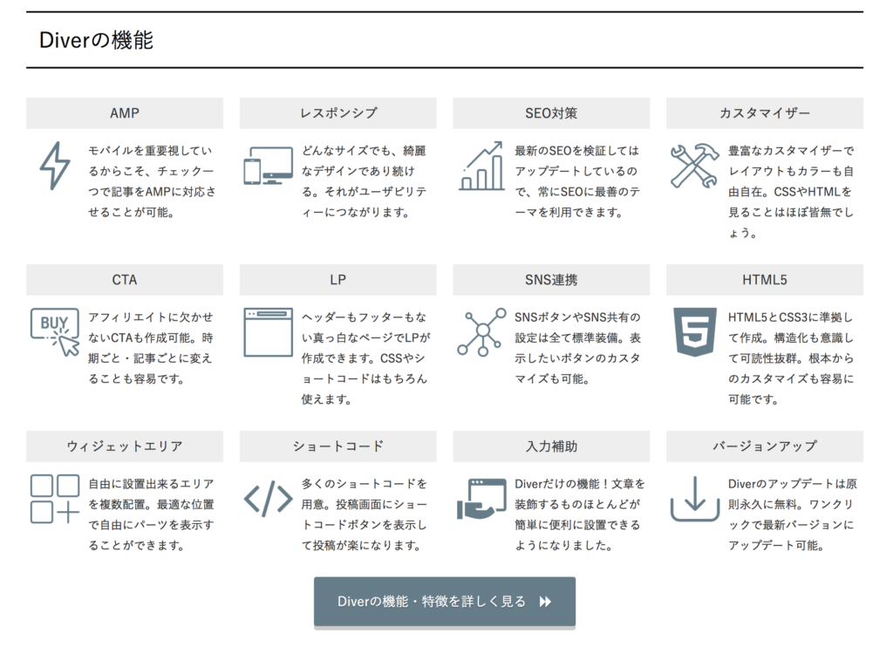Click the double arrow on the Diver button

[545, 602]
